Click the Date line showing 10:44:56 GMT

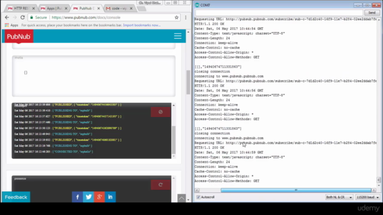pos(229,90)
